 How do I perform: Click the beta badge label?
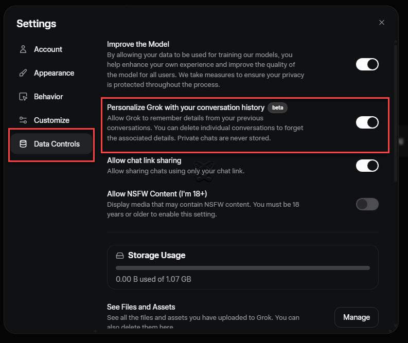coord(277,107)
